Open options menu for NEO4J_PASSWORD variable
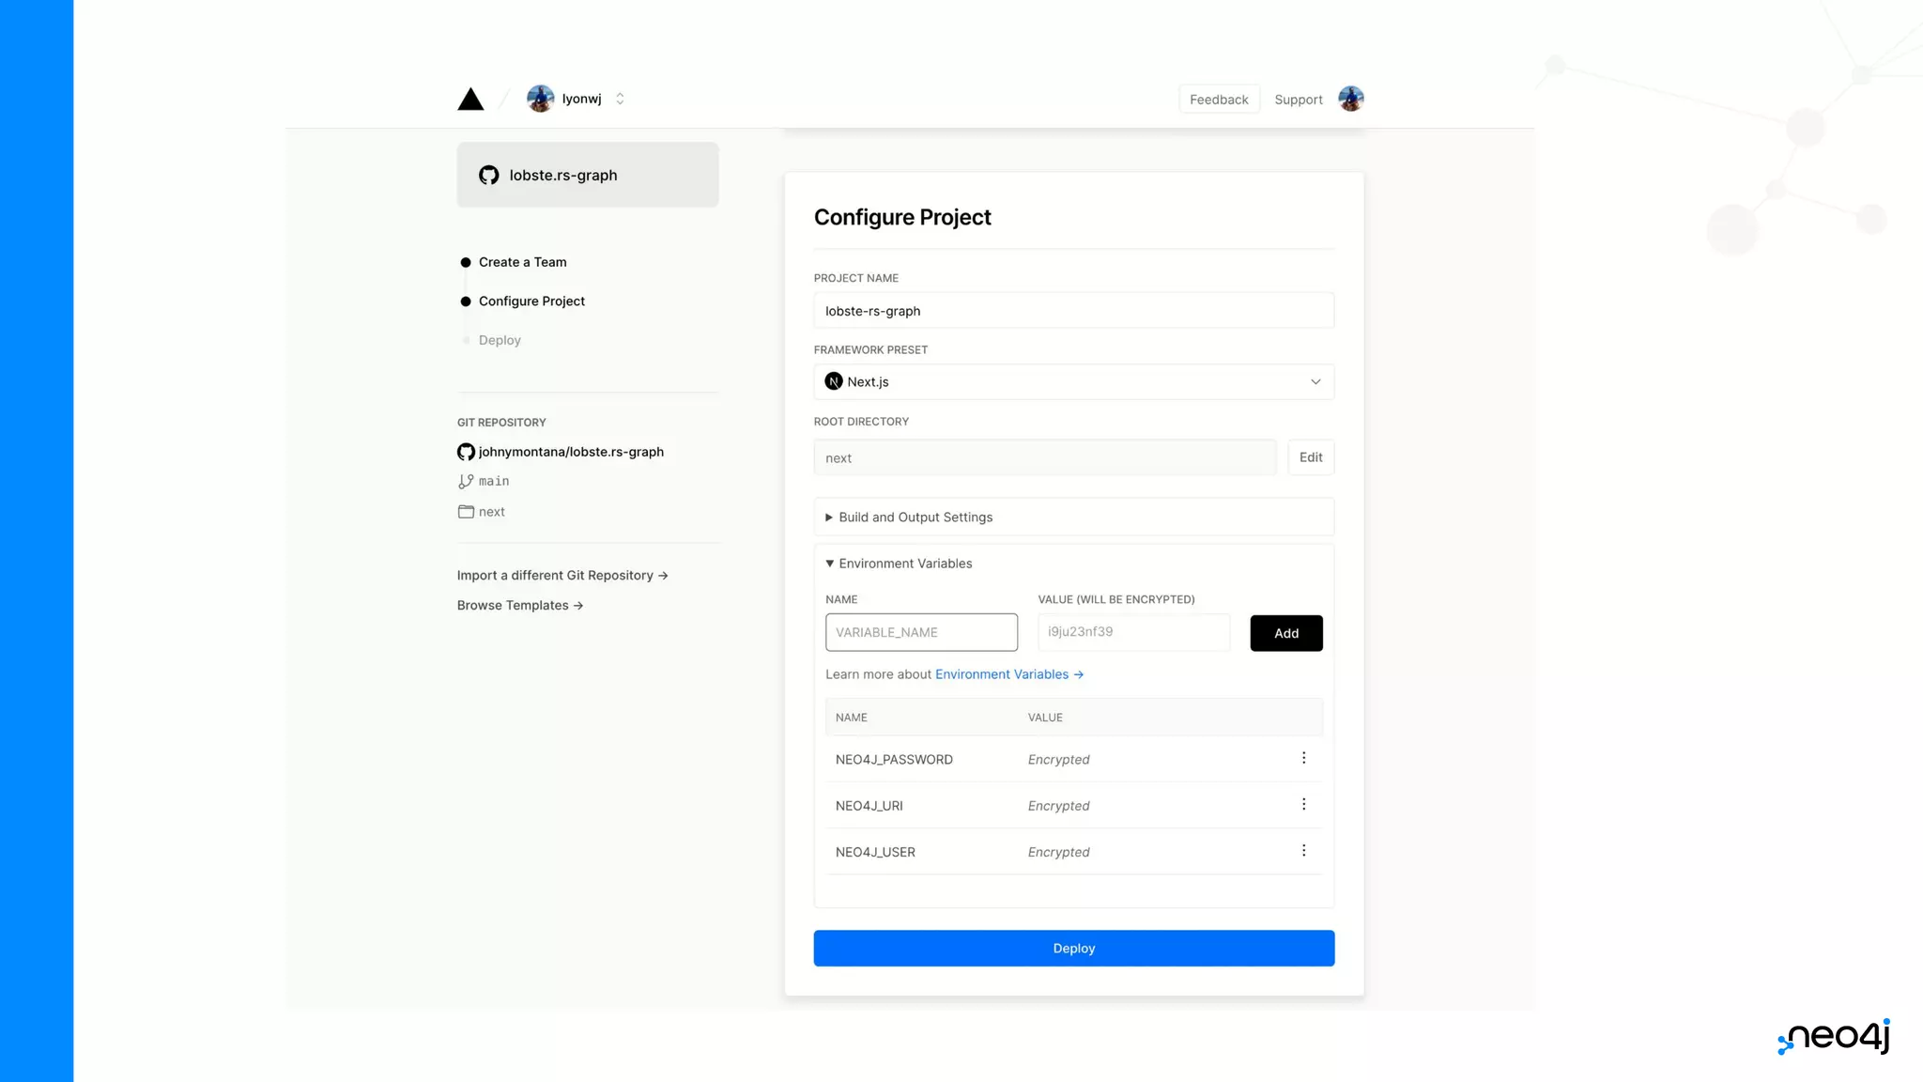Viewport: 1923px width, 1082px height. pos(1303,758)
